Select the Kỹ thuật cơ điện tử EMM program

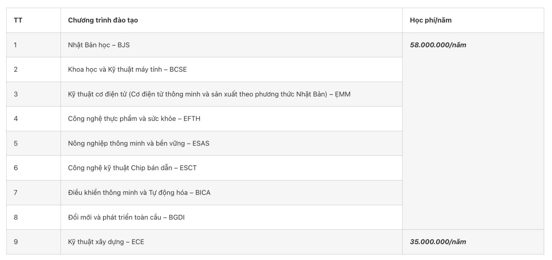[x=209, y=94]
